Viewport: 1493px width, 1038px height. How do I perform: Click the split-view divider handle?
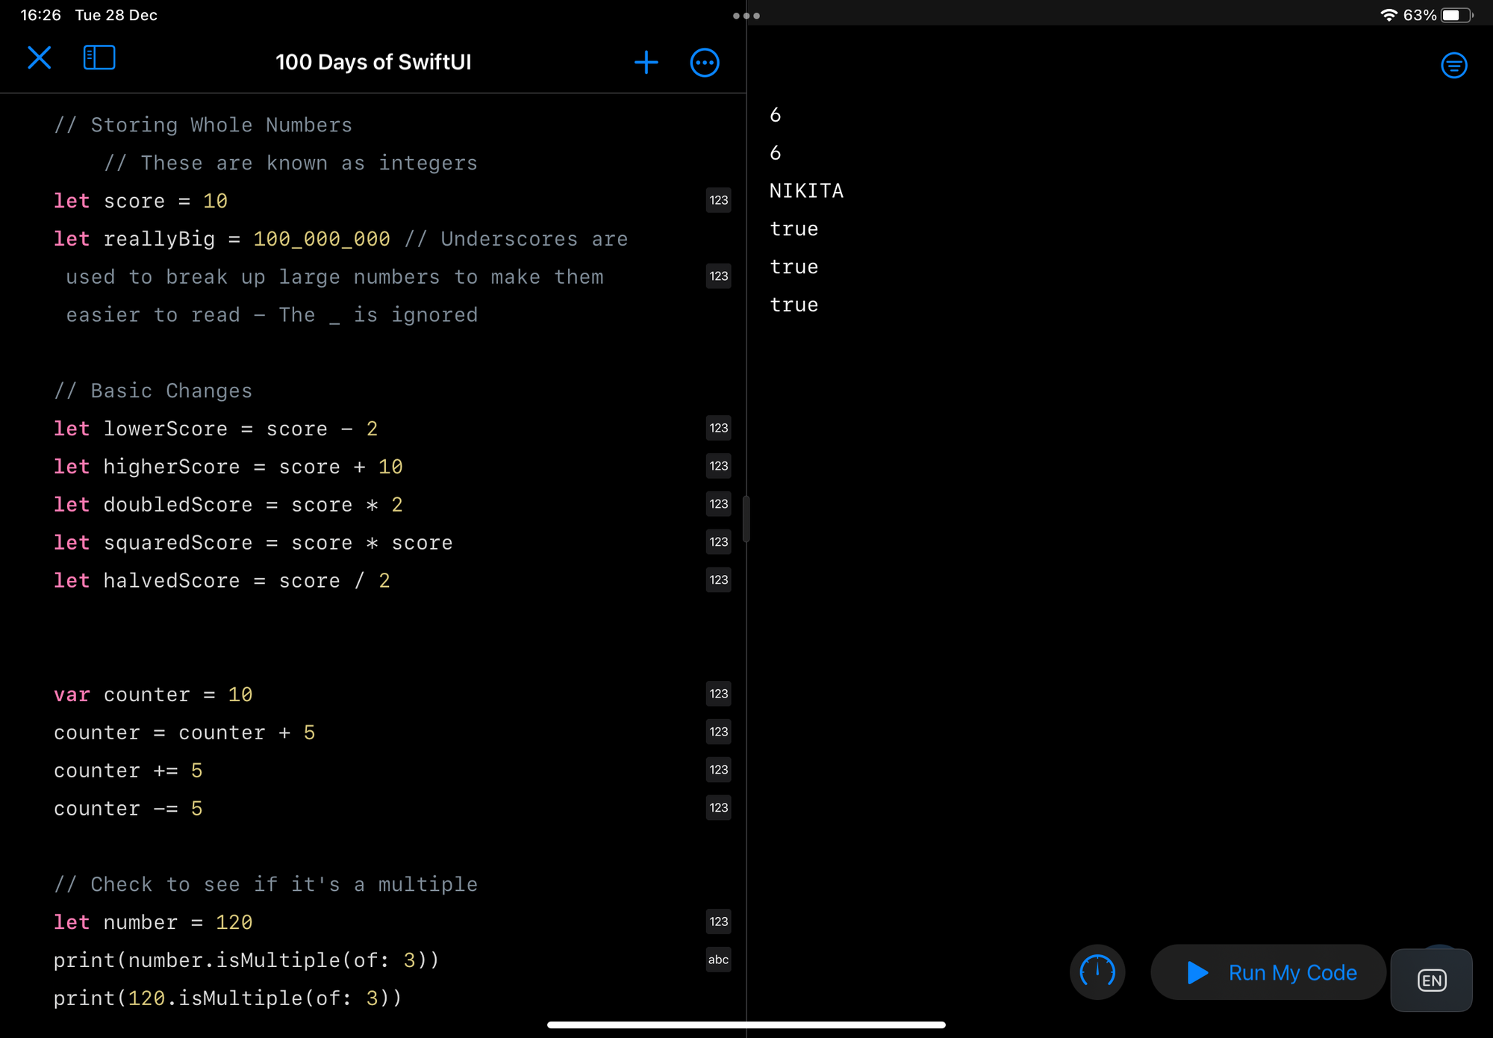pyautogui.click(x=746, y=519)
